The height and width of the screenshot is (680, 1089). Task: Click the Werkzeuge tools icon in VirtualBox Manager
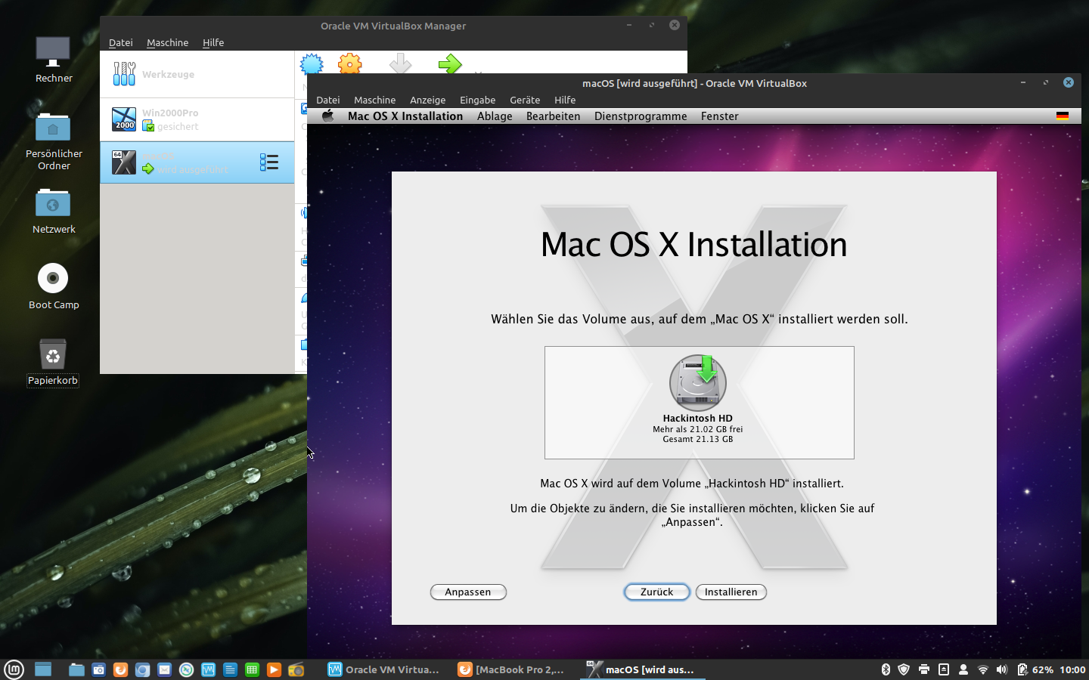pyautogui.click(x=124, y=74)
